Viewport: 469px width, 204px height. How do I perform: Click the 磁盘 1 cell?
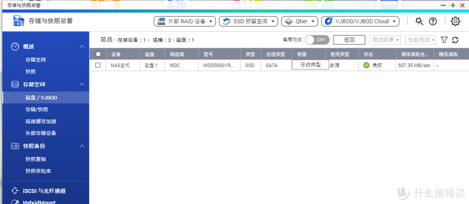coord(152,65)
